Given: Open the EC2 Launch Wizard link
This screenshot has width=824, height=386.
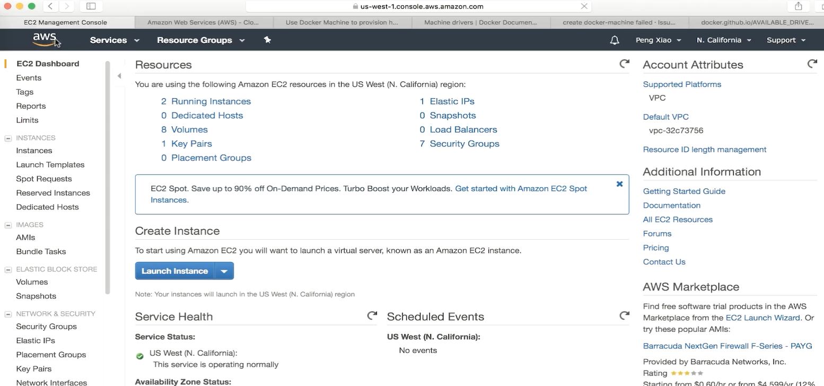Looking at the screenshot, I should [x=762, y=318].
